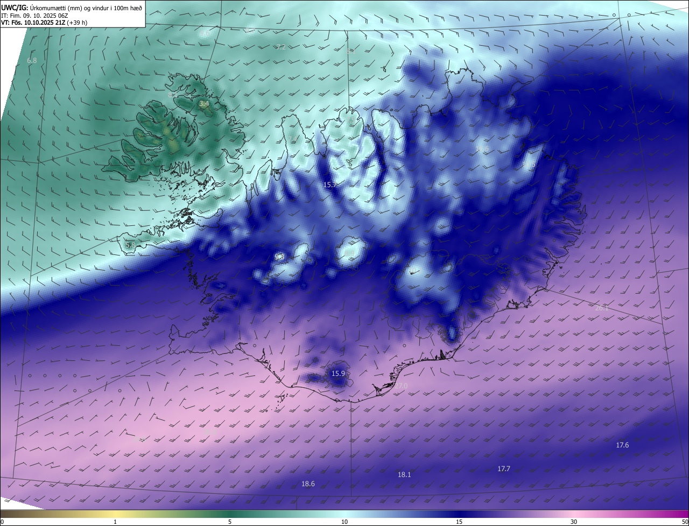The width and height of the screenshot is (689, 526).
Task: Click the 15.9 value near the south coast
Action: coord(338,373)
